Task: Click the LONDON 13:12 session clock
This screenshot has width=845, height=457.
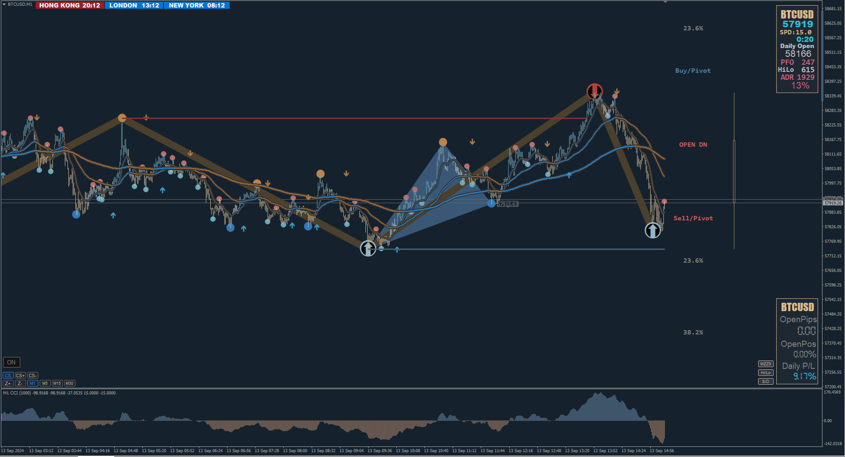Action: tap(134, 5)
